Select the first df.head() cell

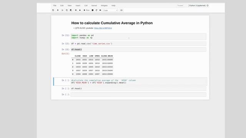(138, 49)
